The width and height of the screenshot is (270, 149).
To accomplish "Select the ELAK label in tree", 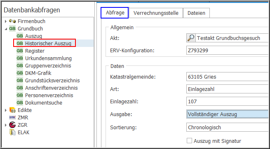I will [x=23, y=132].
